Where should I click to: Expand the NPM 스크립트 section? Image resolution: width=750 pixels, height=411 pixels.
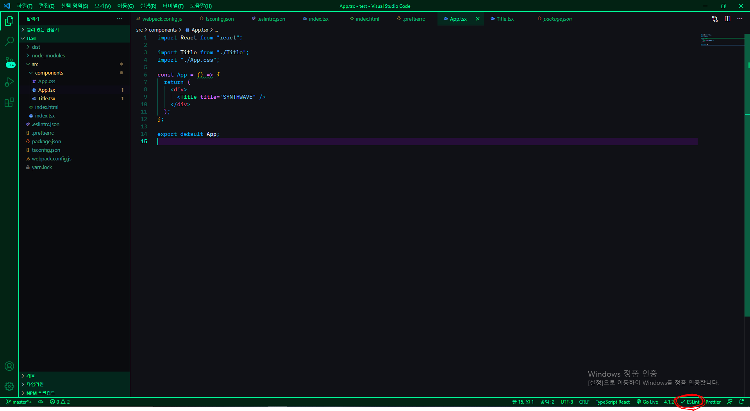coord(74,393)
